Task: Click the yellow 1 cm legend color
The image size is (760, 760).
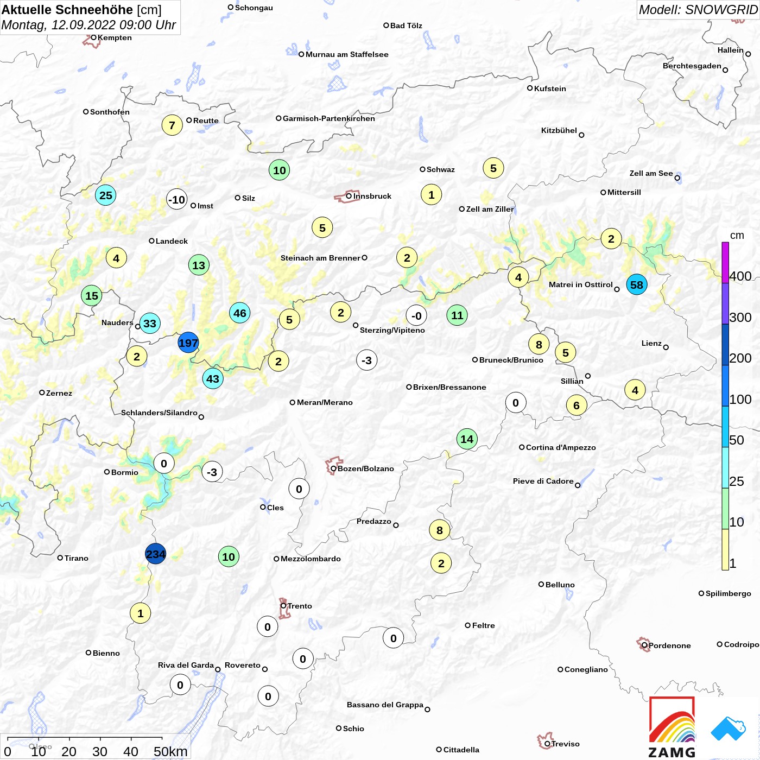Action: click(x=725, y=549)
